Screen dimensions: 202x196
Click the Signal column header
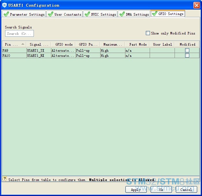39,44
